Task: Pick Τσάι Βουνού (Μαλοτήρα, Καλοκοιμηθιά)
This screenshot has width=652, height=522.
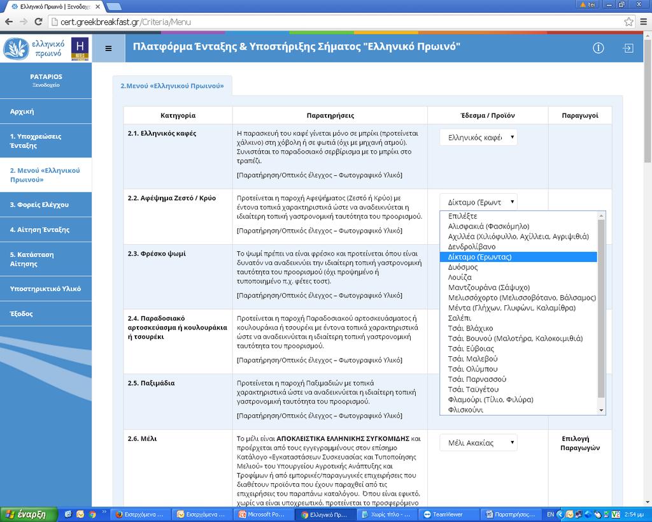Action: tap(518, 338)
